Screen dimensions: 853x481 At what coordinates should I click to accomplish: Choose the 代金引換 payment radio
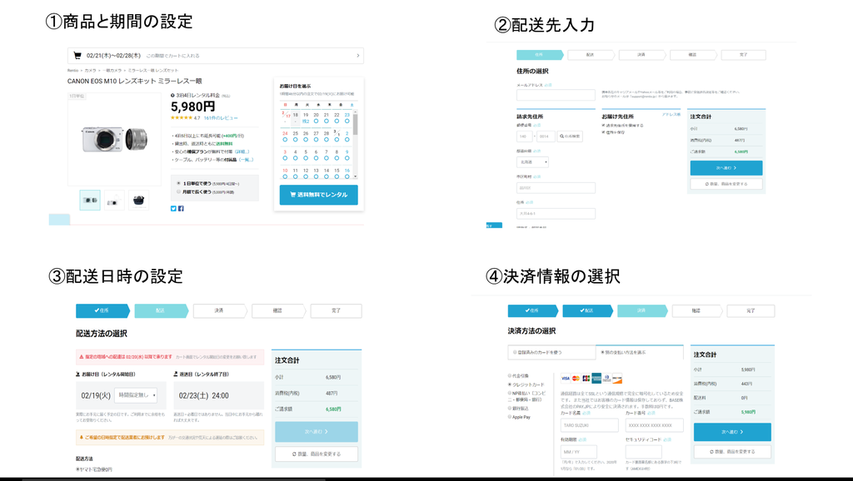click(510, 375)
